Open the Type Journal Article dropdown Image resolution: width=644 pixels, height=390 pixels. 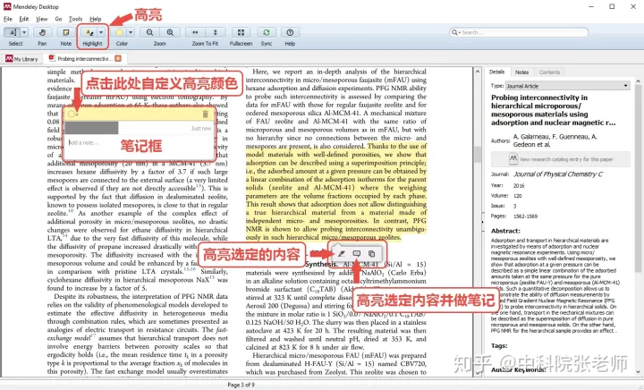click(x=567, y=86)
